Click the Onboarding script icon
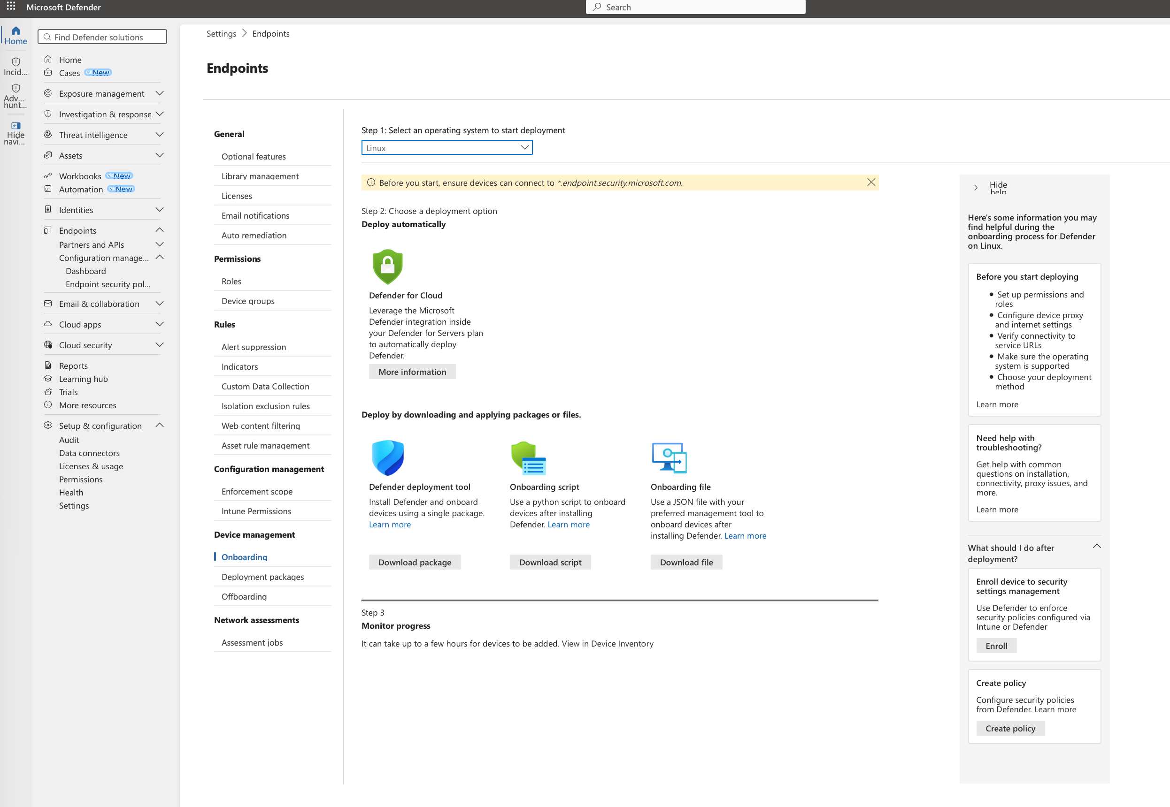 point(528,458)
